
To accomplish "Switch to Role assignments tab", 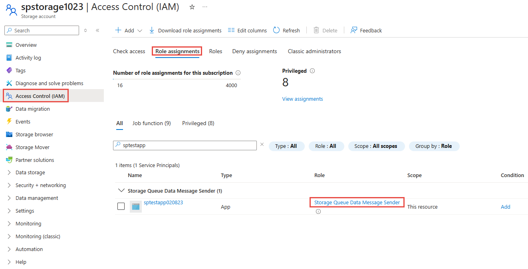I will click(177, 51).
